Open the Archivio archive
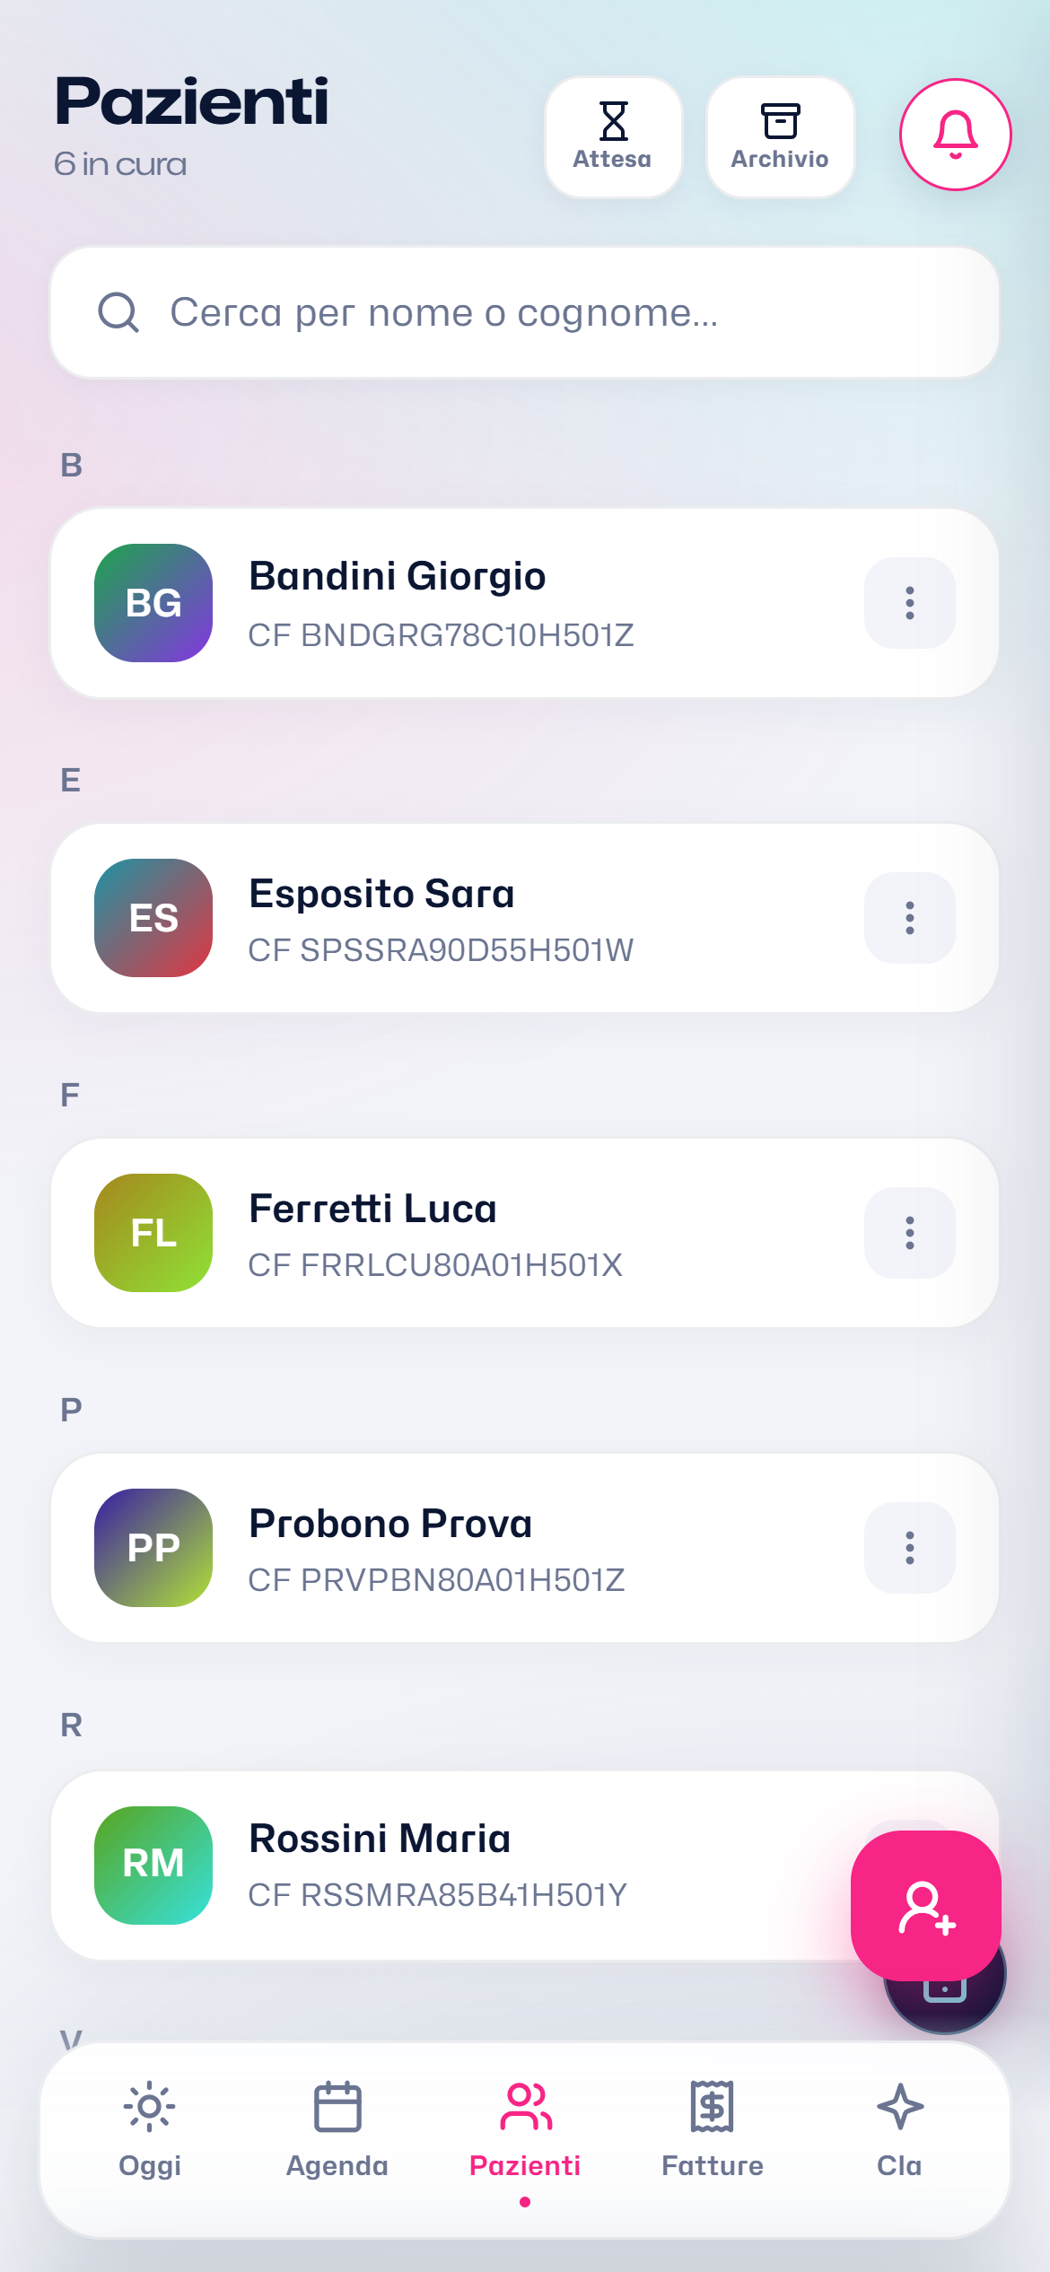 click(x=780, y=136)
